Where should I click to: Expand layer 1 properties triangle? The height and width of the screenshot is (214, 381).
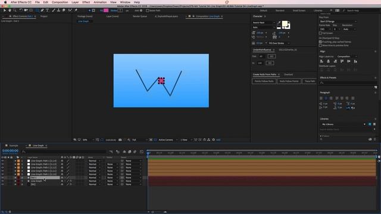click(15, 160)
